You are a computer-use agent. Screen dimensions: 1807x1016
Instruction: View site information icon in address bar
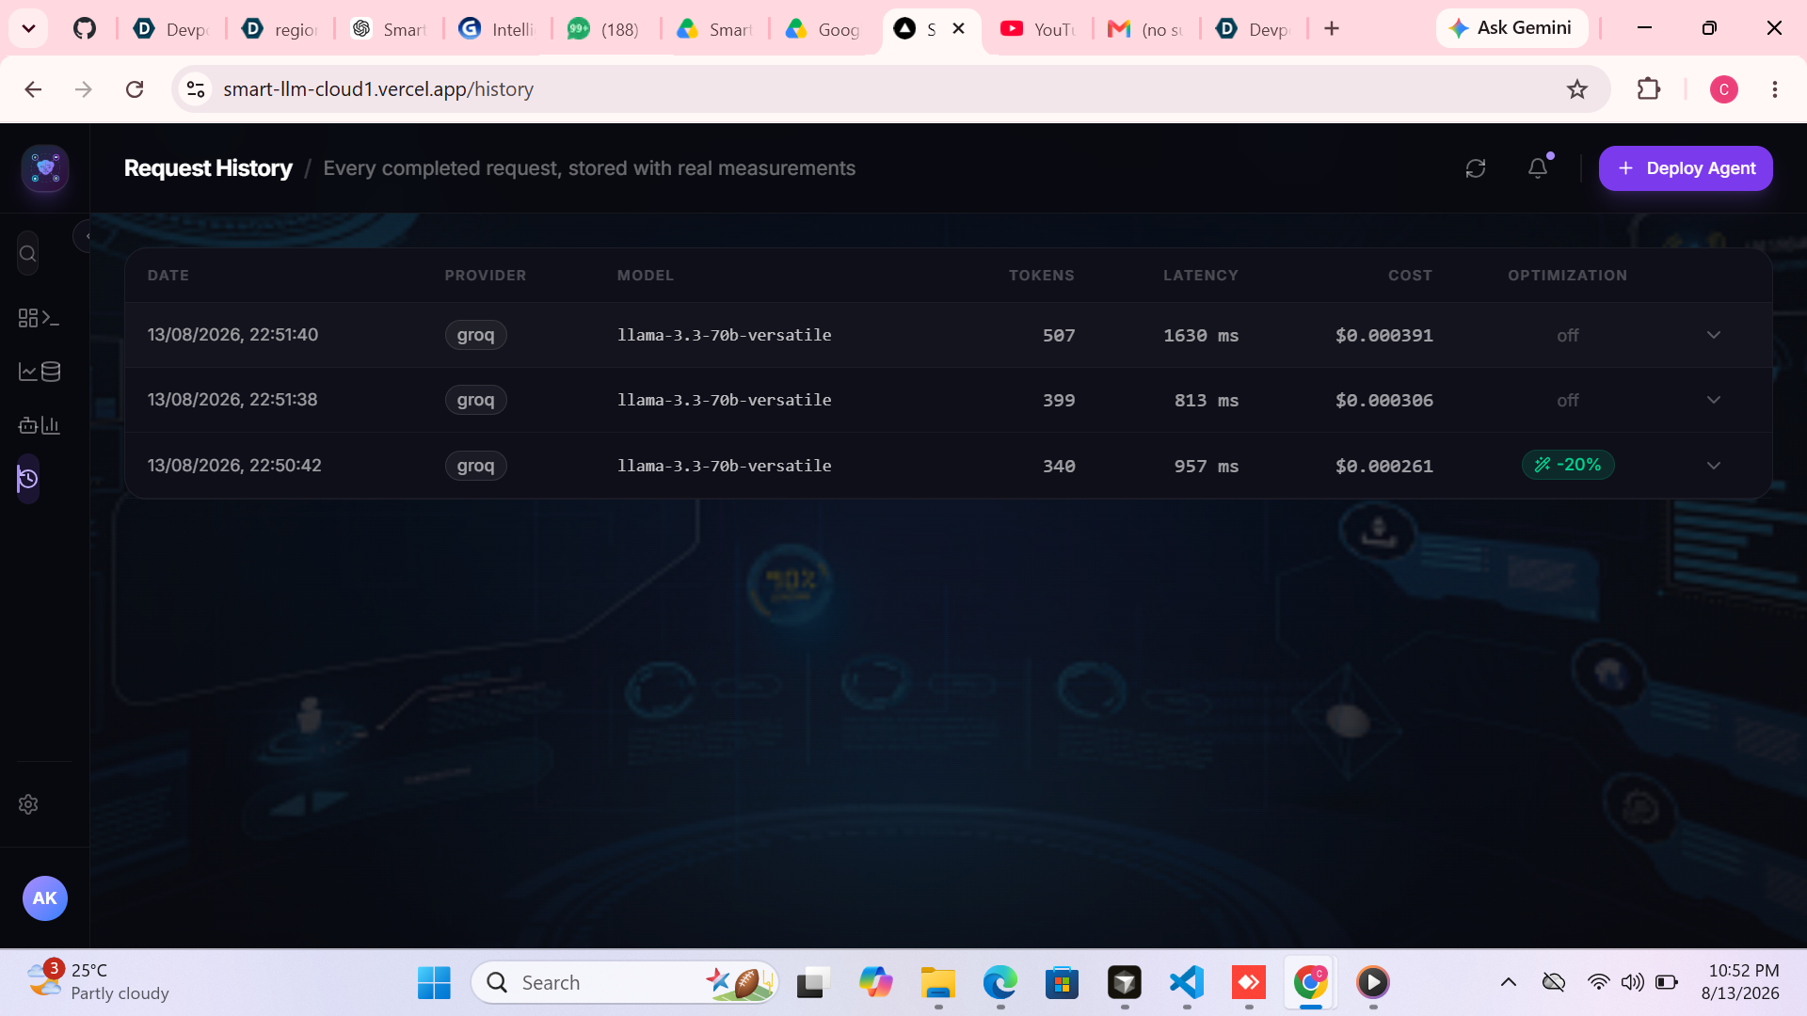click(196, 89)
